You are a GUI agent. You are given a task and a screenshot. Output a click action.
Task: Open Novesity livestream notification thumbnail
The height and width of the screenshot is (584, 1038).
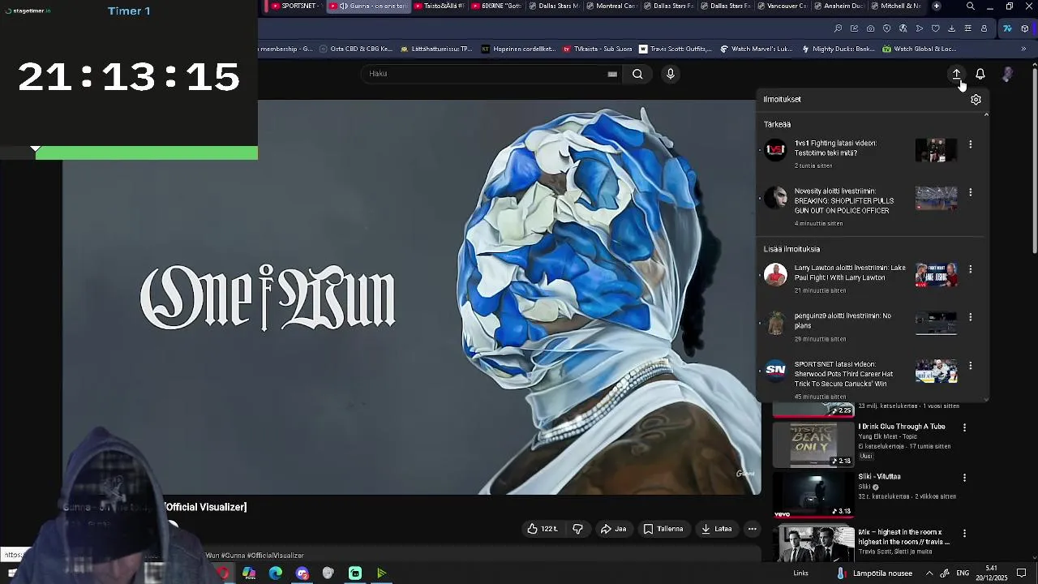pos(936,199)
